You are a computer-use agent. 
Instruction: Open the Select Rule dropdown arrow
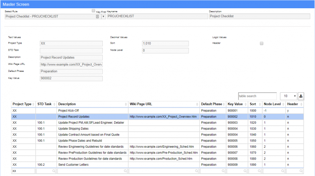pyautogui.click(x=103, y=17)
